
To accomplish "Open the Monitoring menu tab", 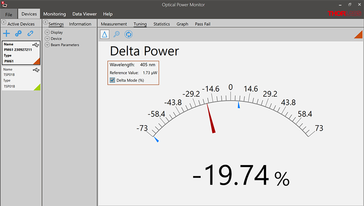I will (x=54, y=14).
